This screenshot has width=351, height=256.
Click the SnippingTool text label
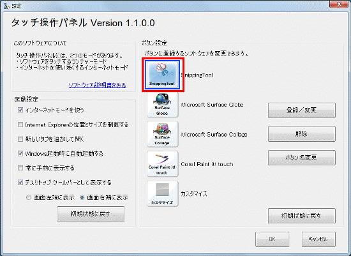coord(197,75)
